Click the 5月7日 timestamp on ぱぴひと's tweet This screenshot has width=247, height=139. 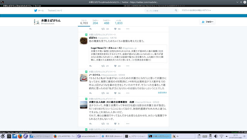[x=113, y=38]
